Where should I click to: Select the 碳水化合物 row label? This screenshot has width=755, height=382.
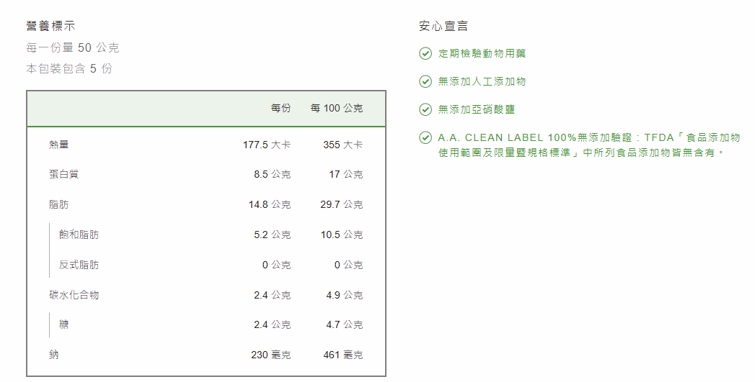pos(74,295)
